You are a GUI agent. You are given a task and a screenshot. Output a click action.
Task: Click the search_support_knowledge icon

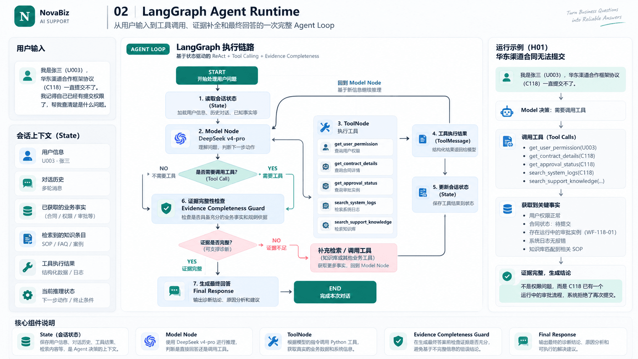tap(326, 225)
